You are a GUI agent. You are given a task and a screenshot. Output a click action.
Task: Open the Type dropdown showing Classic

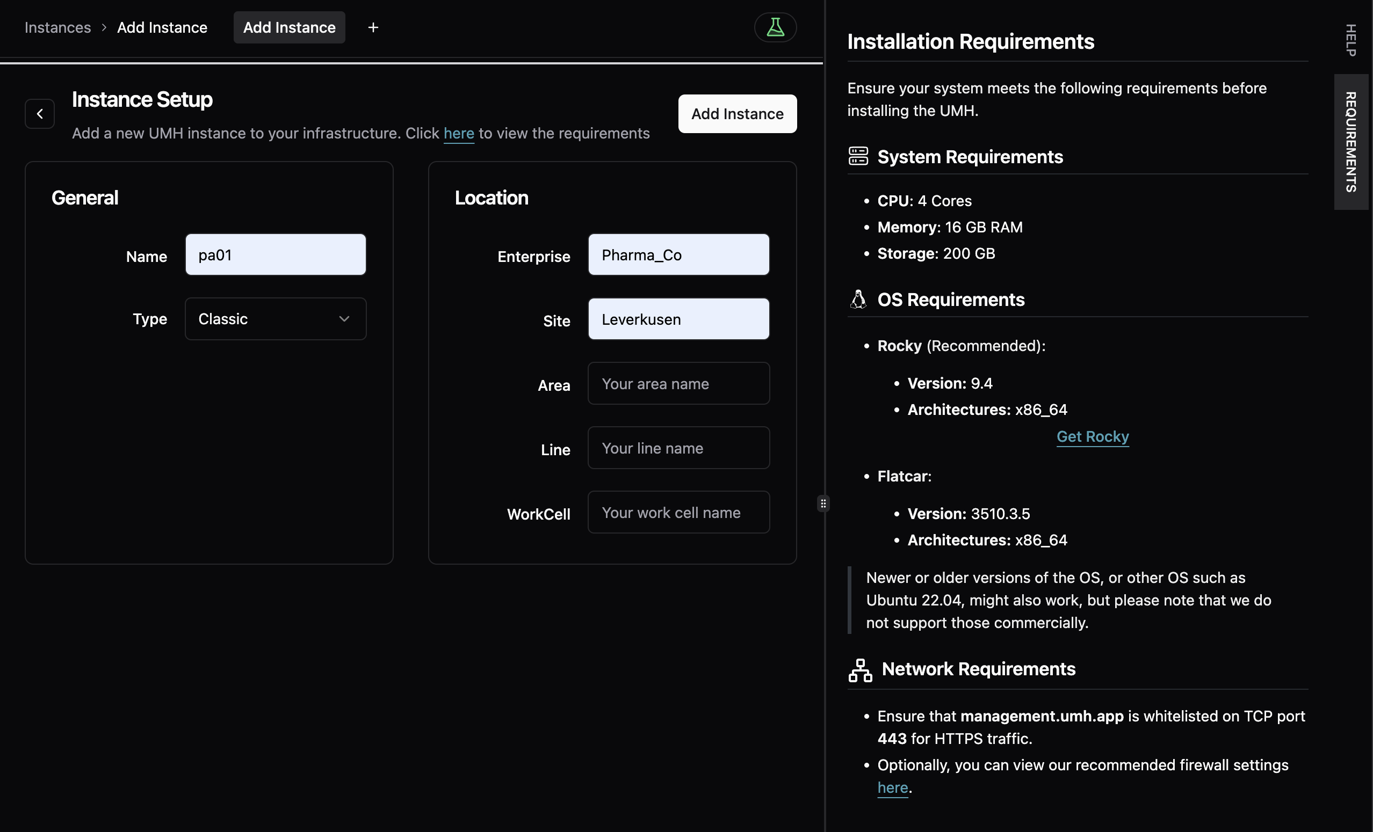tap(275, 318)
